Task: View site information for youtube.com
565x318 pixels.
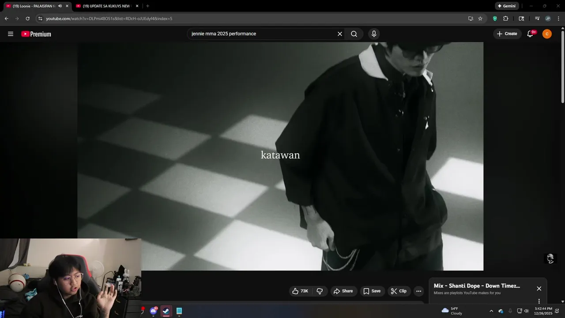Action: click(x=40, y=19)
